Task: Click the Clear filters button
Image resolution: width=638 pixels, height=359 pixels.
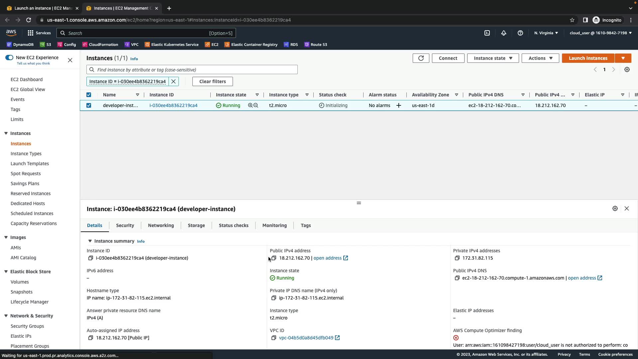Action: [212, 81]
